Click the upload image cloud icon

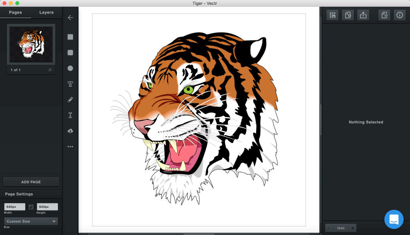[70, 131]
